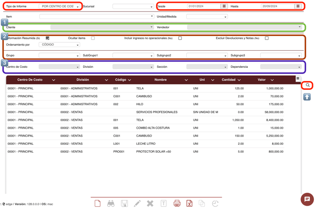318x208 pixels.
Task: Expand Código column header chevron
Action: (x=129, y=80)
